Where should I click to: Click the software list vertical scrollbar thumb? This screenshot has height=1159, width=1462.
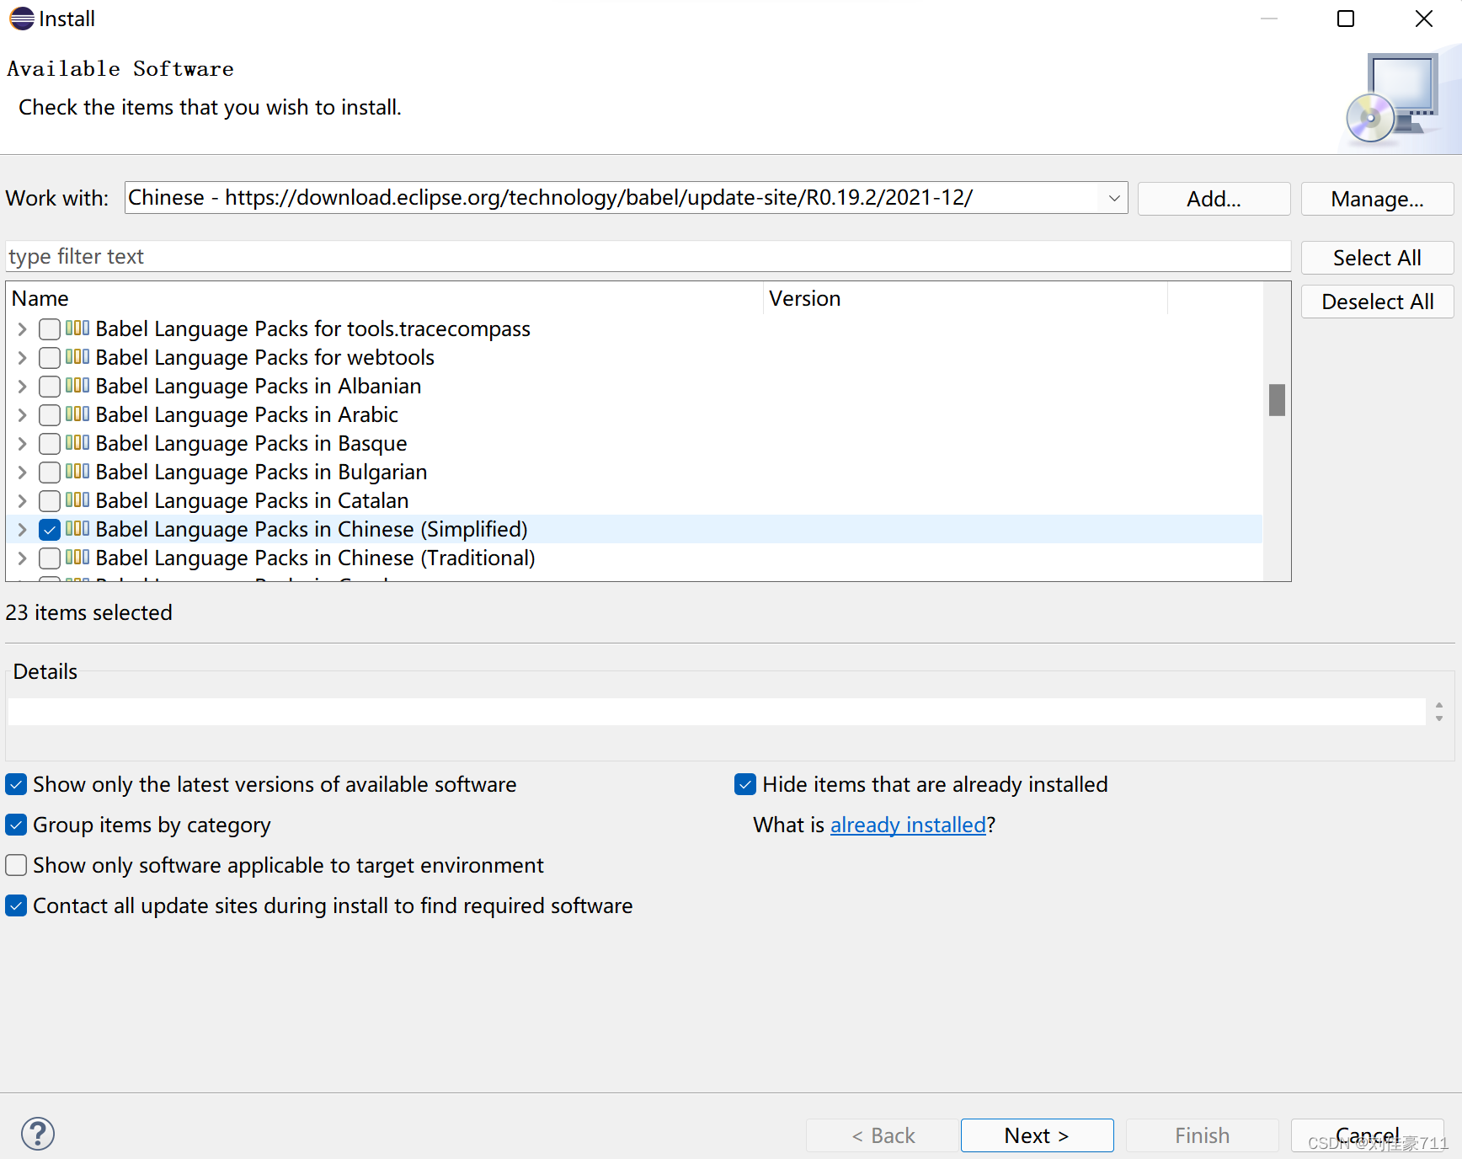pos(1277,400)
